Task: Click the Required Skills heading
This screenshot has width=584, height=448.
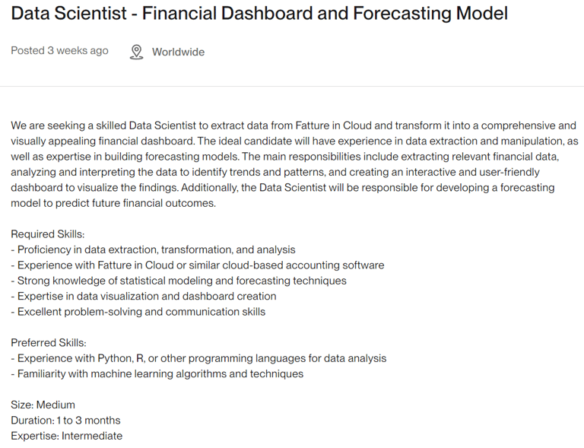Action: pyautogui.click(x=48, y=234)
